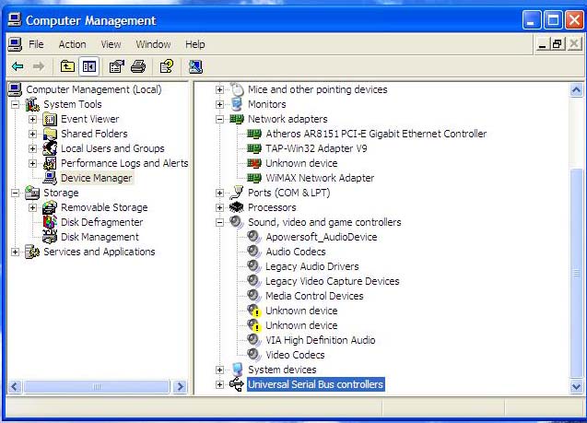Click the Universal Serial Bus controllers icon
Viewport: 587px width, 423px height.
(237, 384)
